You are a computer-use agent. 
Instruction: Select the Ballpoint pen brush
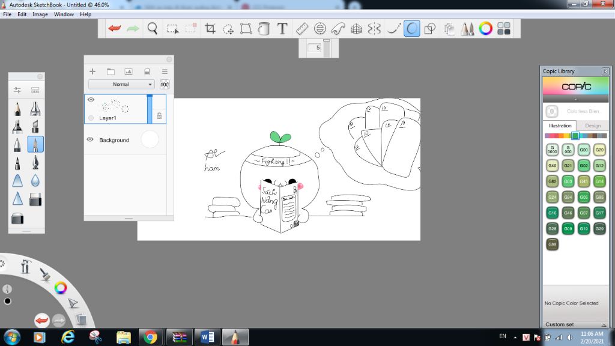[17, 145]
